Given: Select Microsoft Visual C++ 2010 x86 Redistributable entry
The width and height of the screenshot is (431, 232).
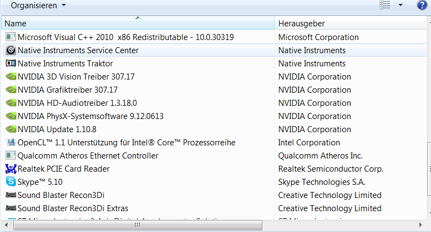Looking at the screenshot, I should click(x=125, y=37).
